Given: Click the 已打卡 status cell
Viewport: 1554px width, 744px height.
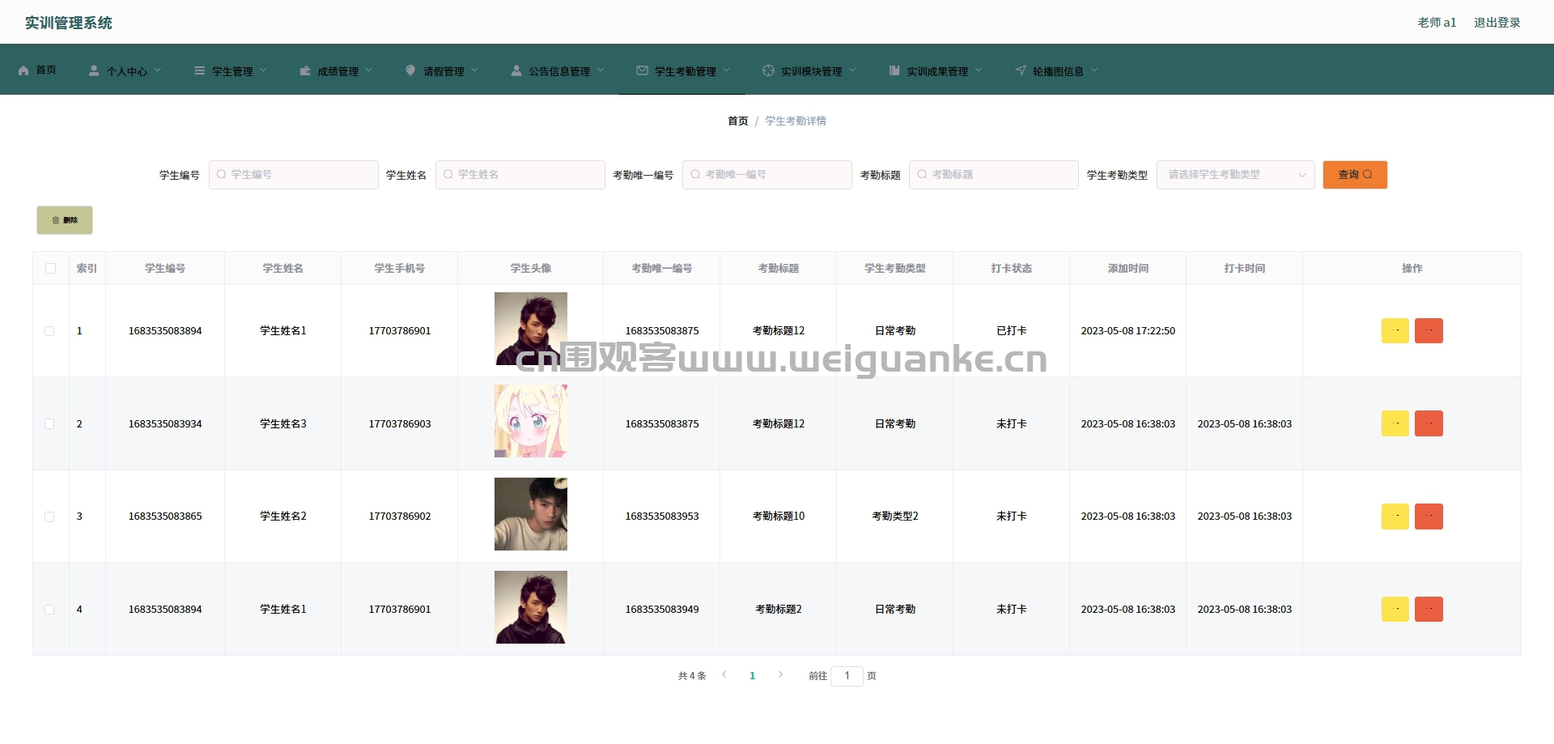Looking at the screenshot, I should click(1011, 330).
